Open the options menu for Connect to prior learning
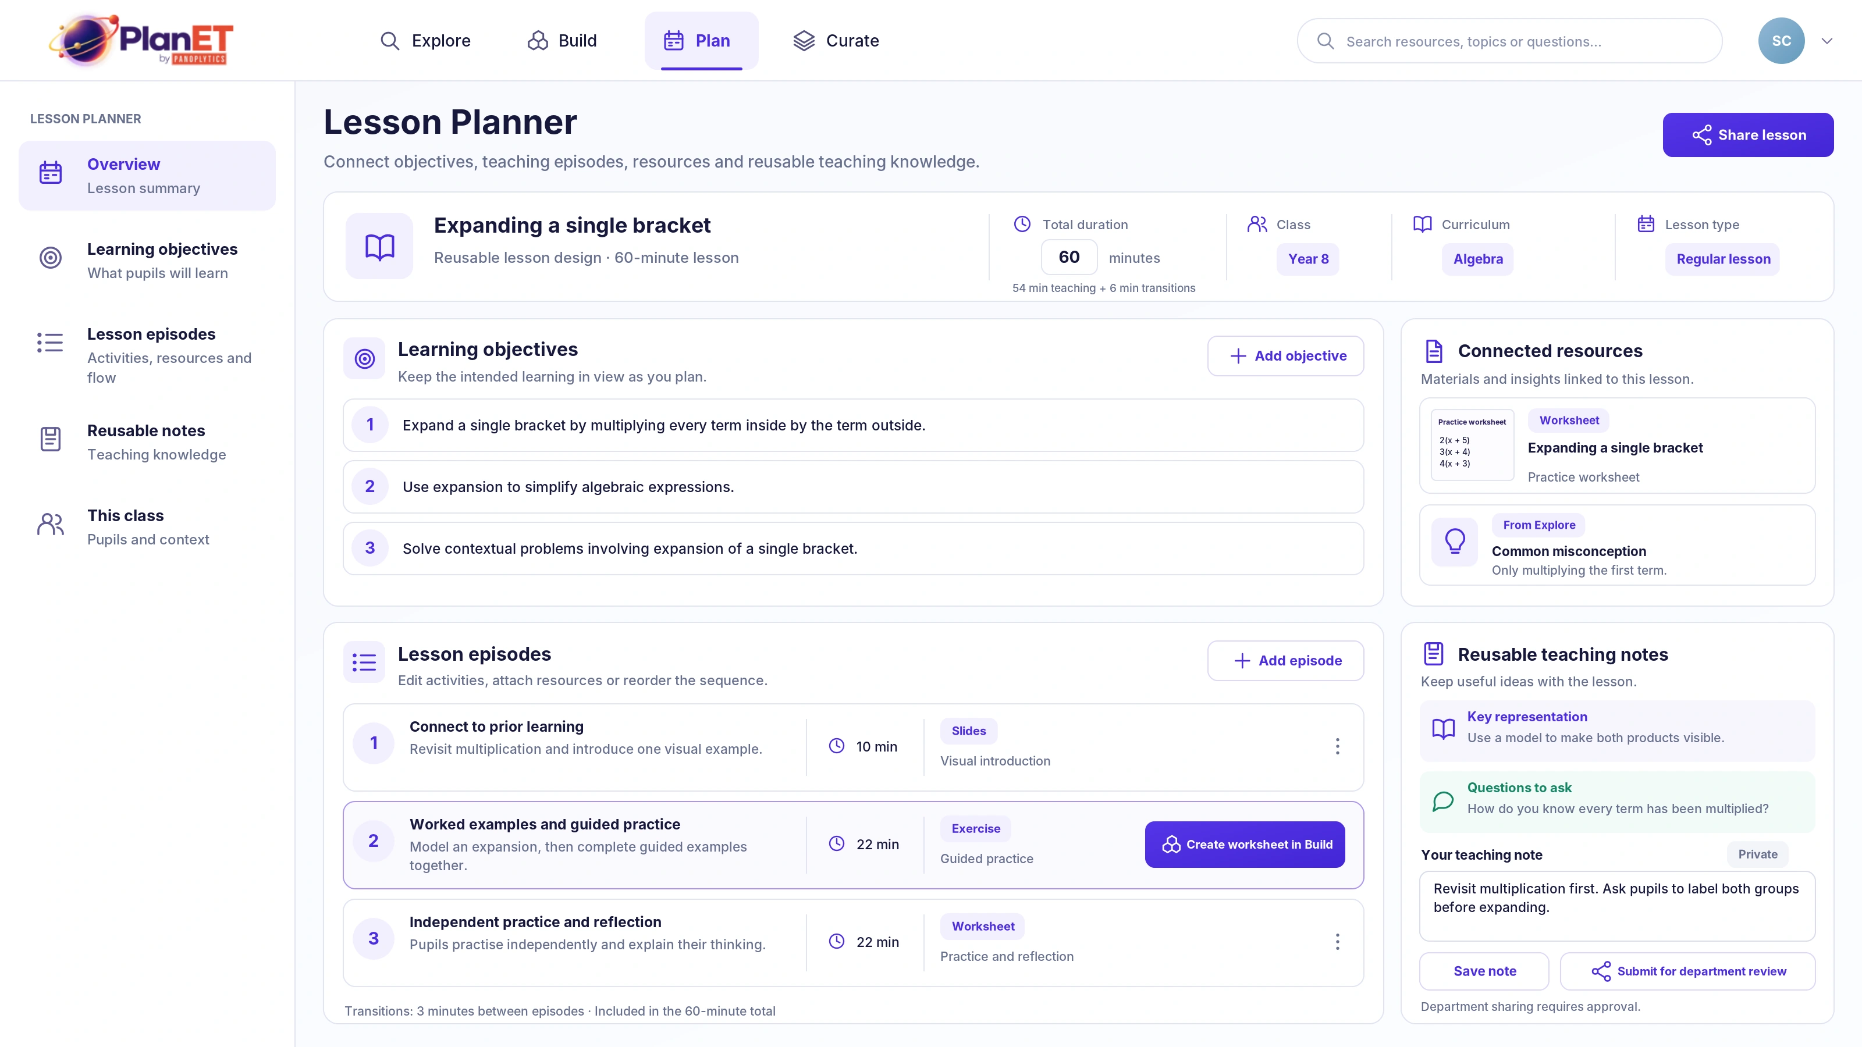Screen dimensions: 1862x1047 coord(1337,746)
